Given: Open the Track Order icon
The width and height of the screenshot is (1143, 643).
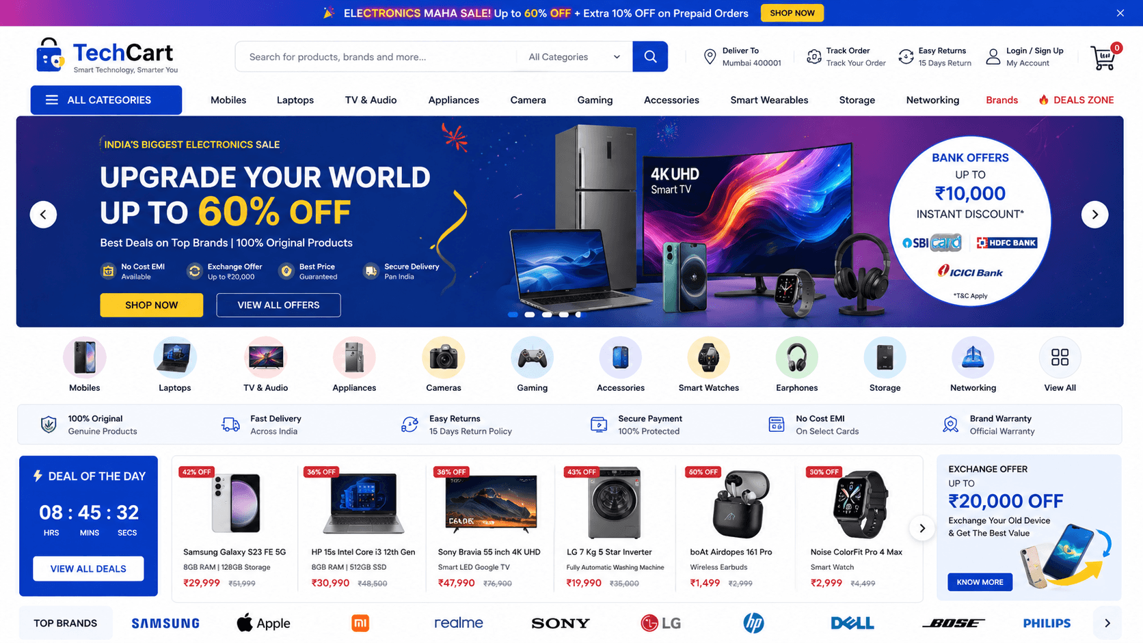Looking at the screenshot, I should click(x=813, y=57).
